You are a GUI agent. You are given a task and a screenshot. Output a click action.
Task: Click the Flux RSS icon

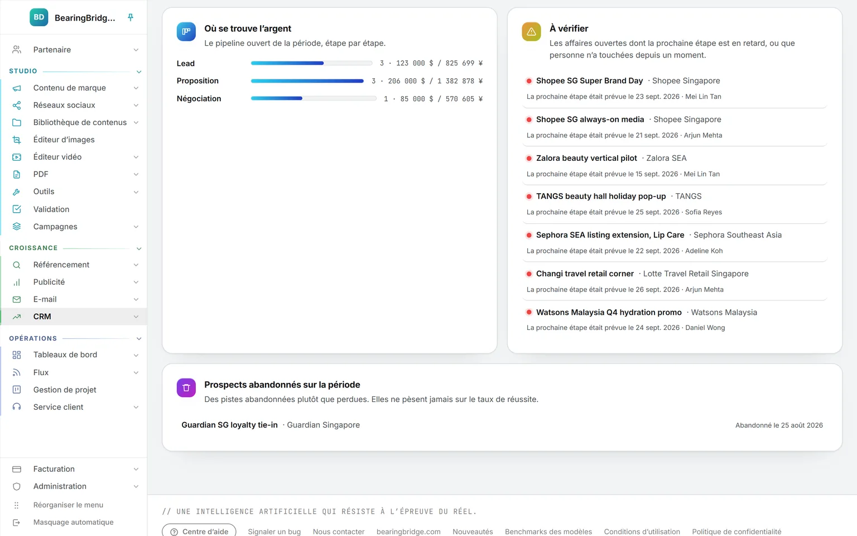17,372
